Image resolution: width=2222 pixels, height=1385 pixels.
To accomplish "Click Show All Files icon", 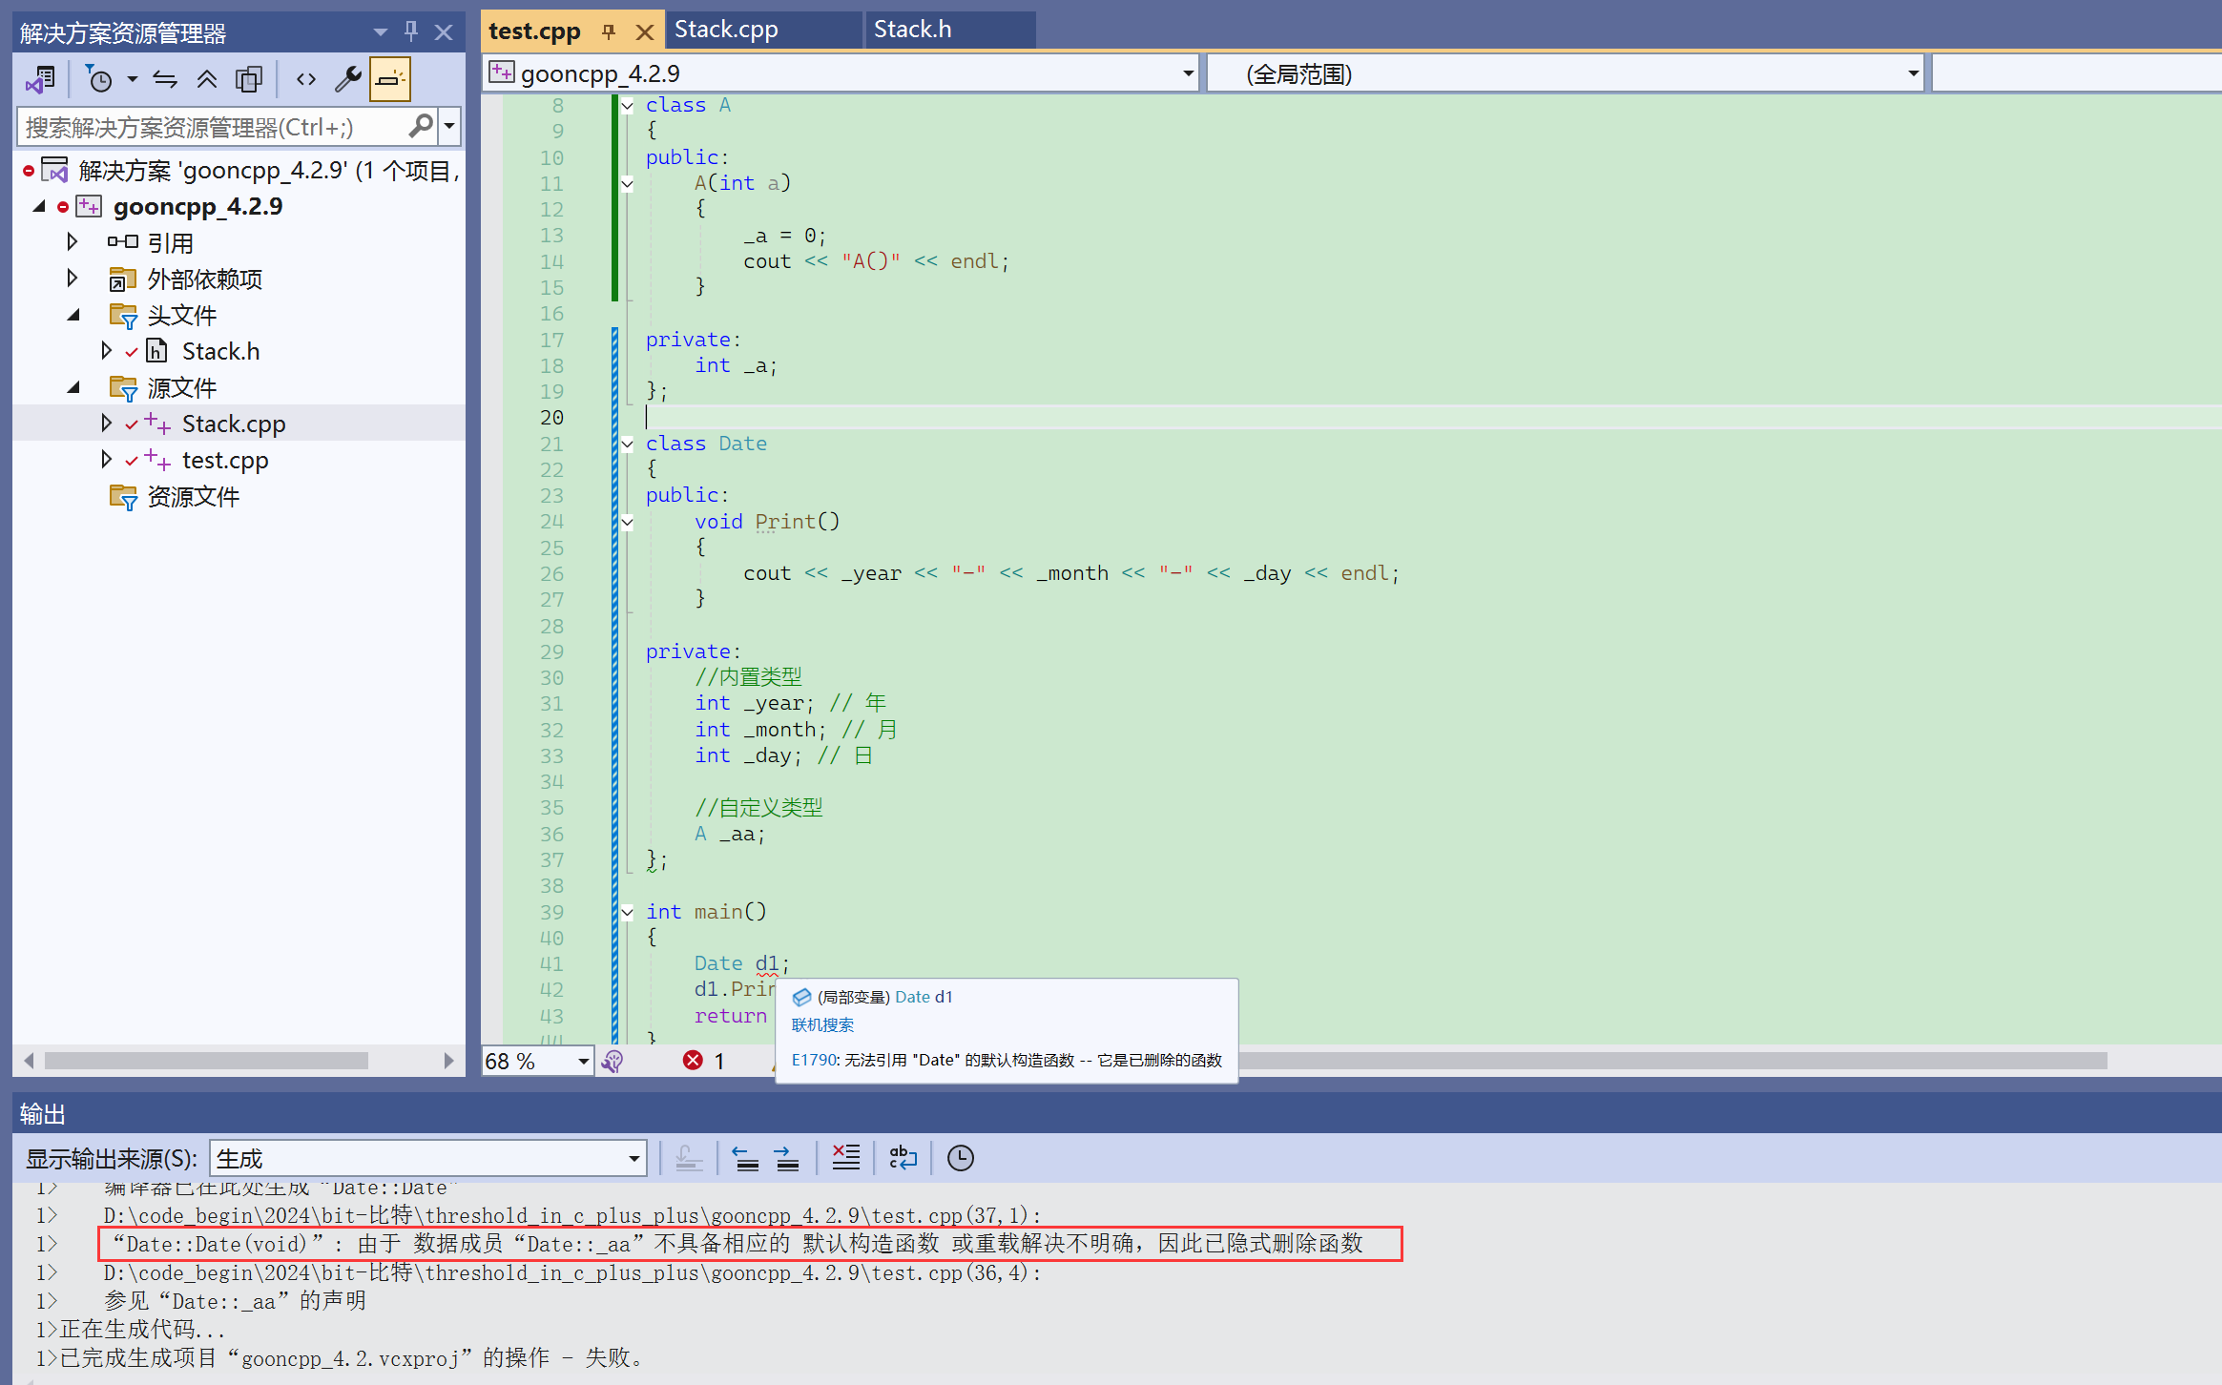I will 249,79.
